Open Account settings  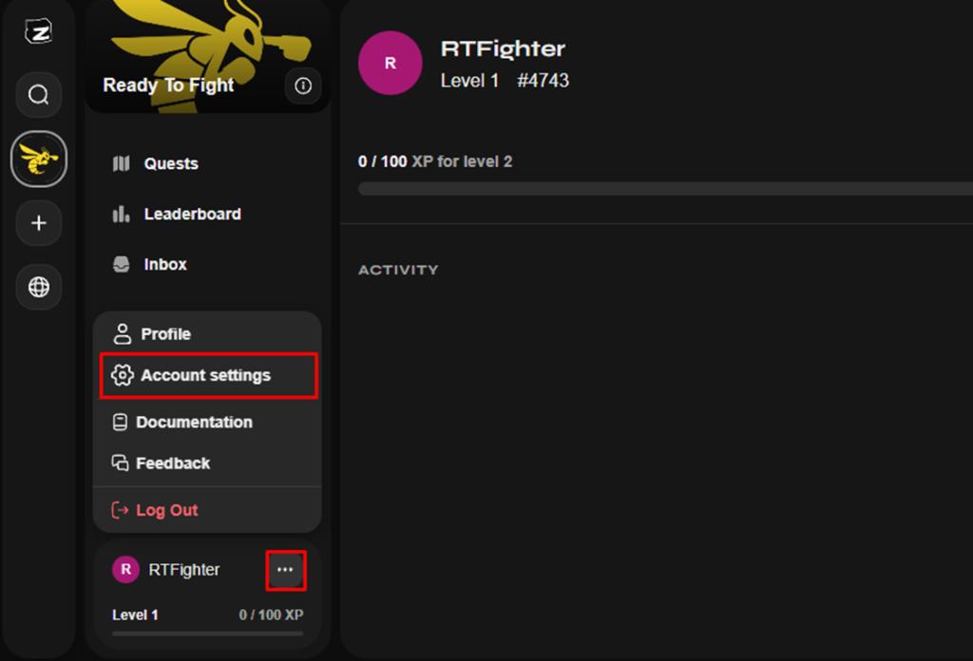(208, 375)
